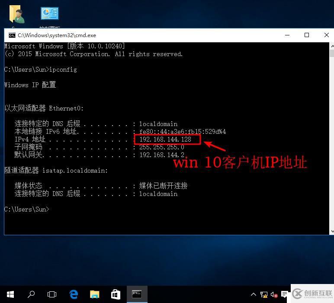Open File Explorer from taskbar
This screenshot has height=303, width=334.
95,294
